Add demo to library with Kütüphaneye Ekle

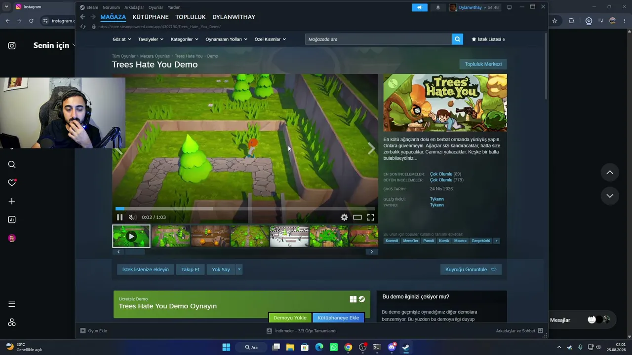[x=338, y=318]
